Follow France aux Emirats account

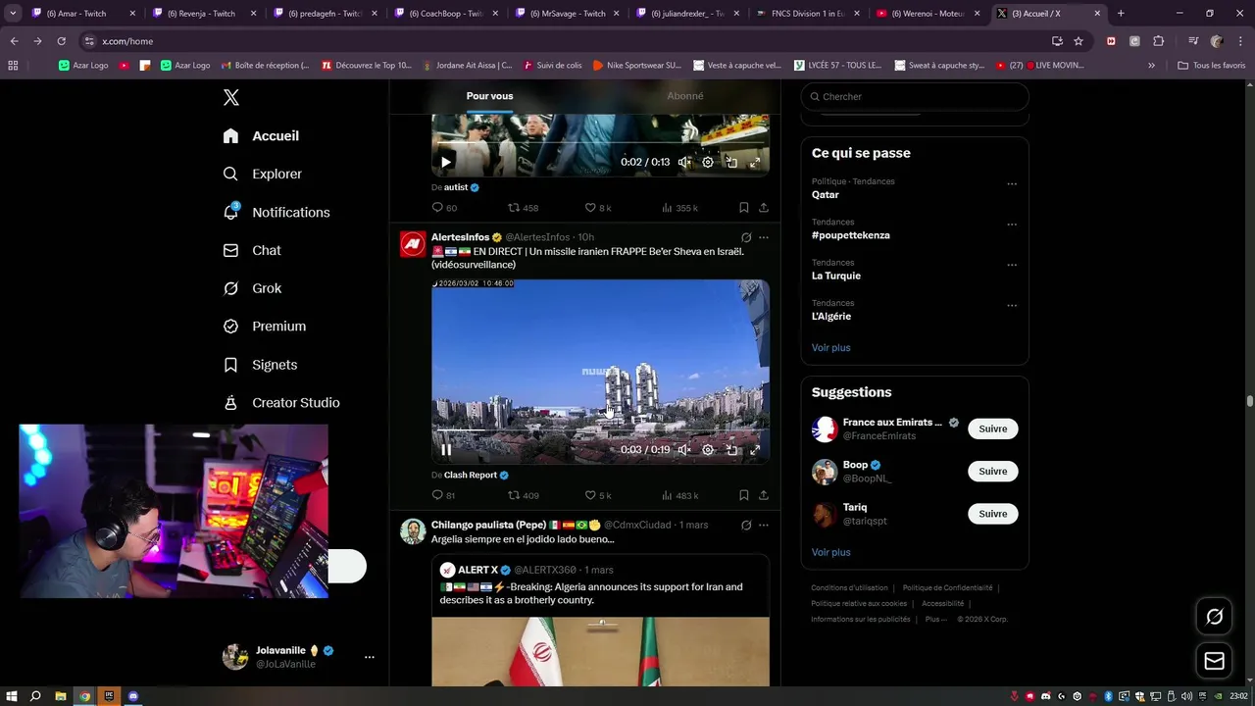click(x=992, y=429)
